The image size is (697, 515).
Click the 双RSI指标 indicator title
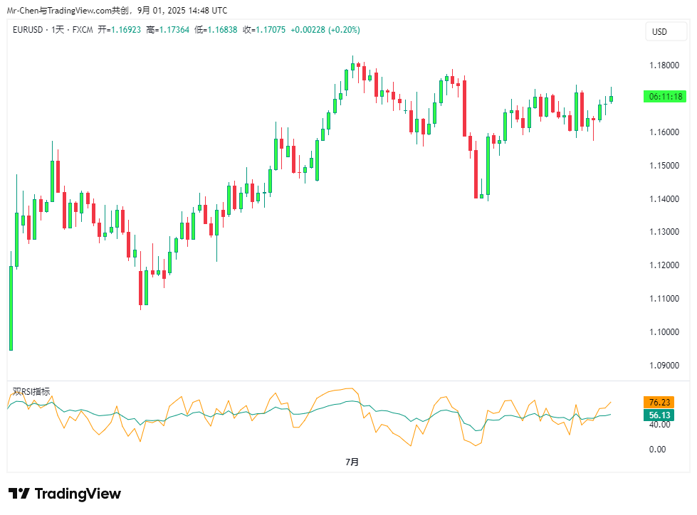click(31, 391)
